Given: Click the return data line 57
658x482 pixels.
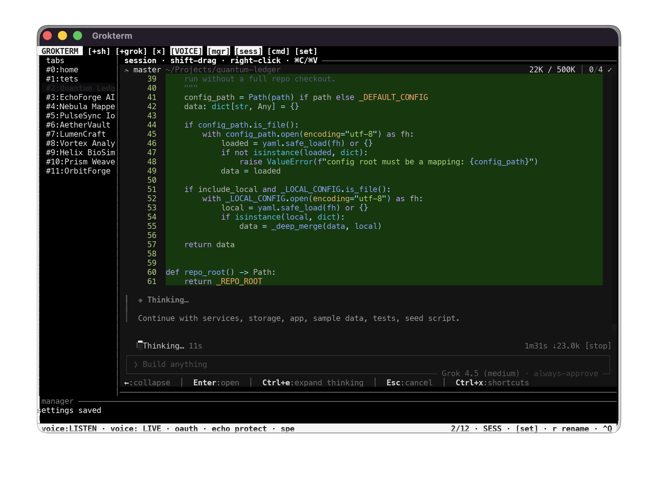Looking at the screenshot, I should (209, 245).
